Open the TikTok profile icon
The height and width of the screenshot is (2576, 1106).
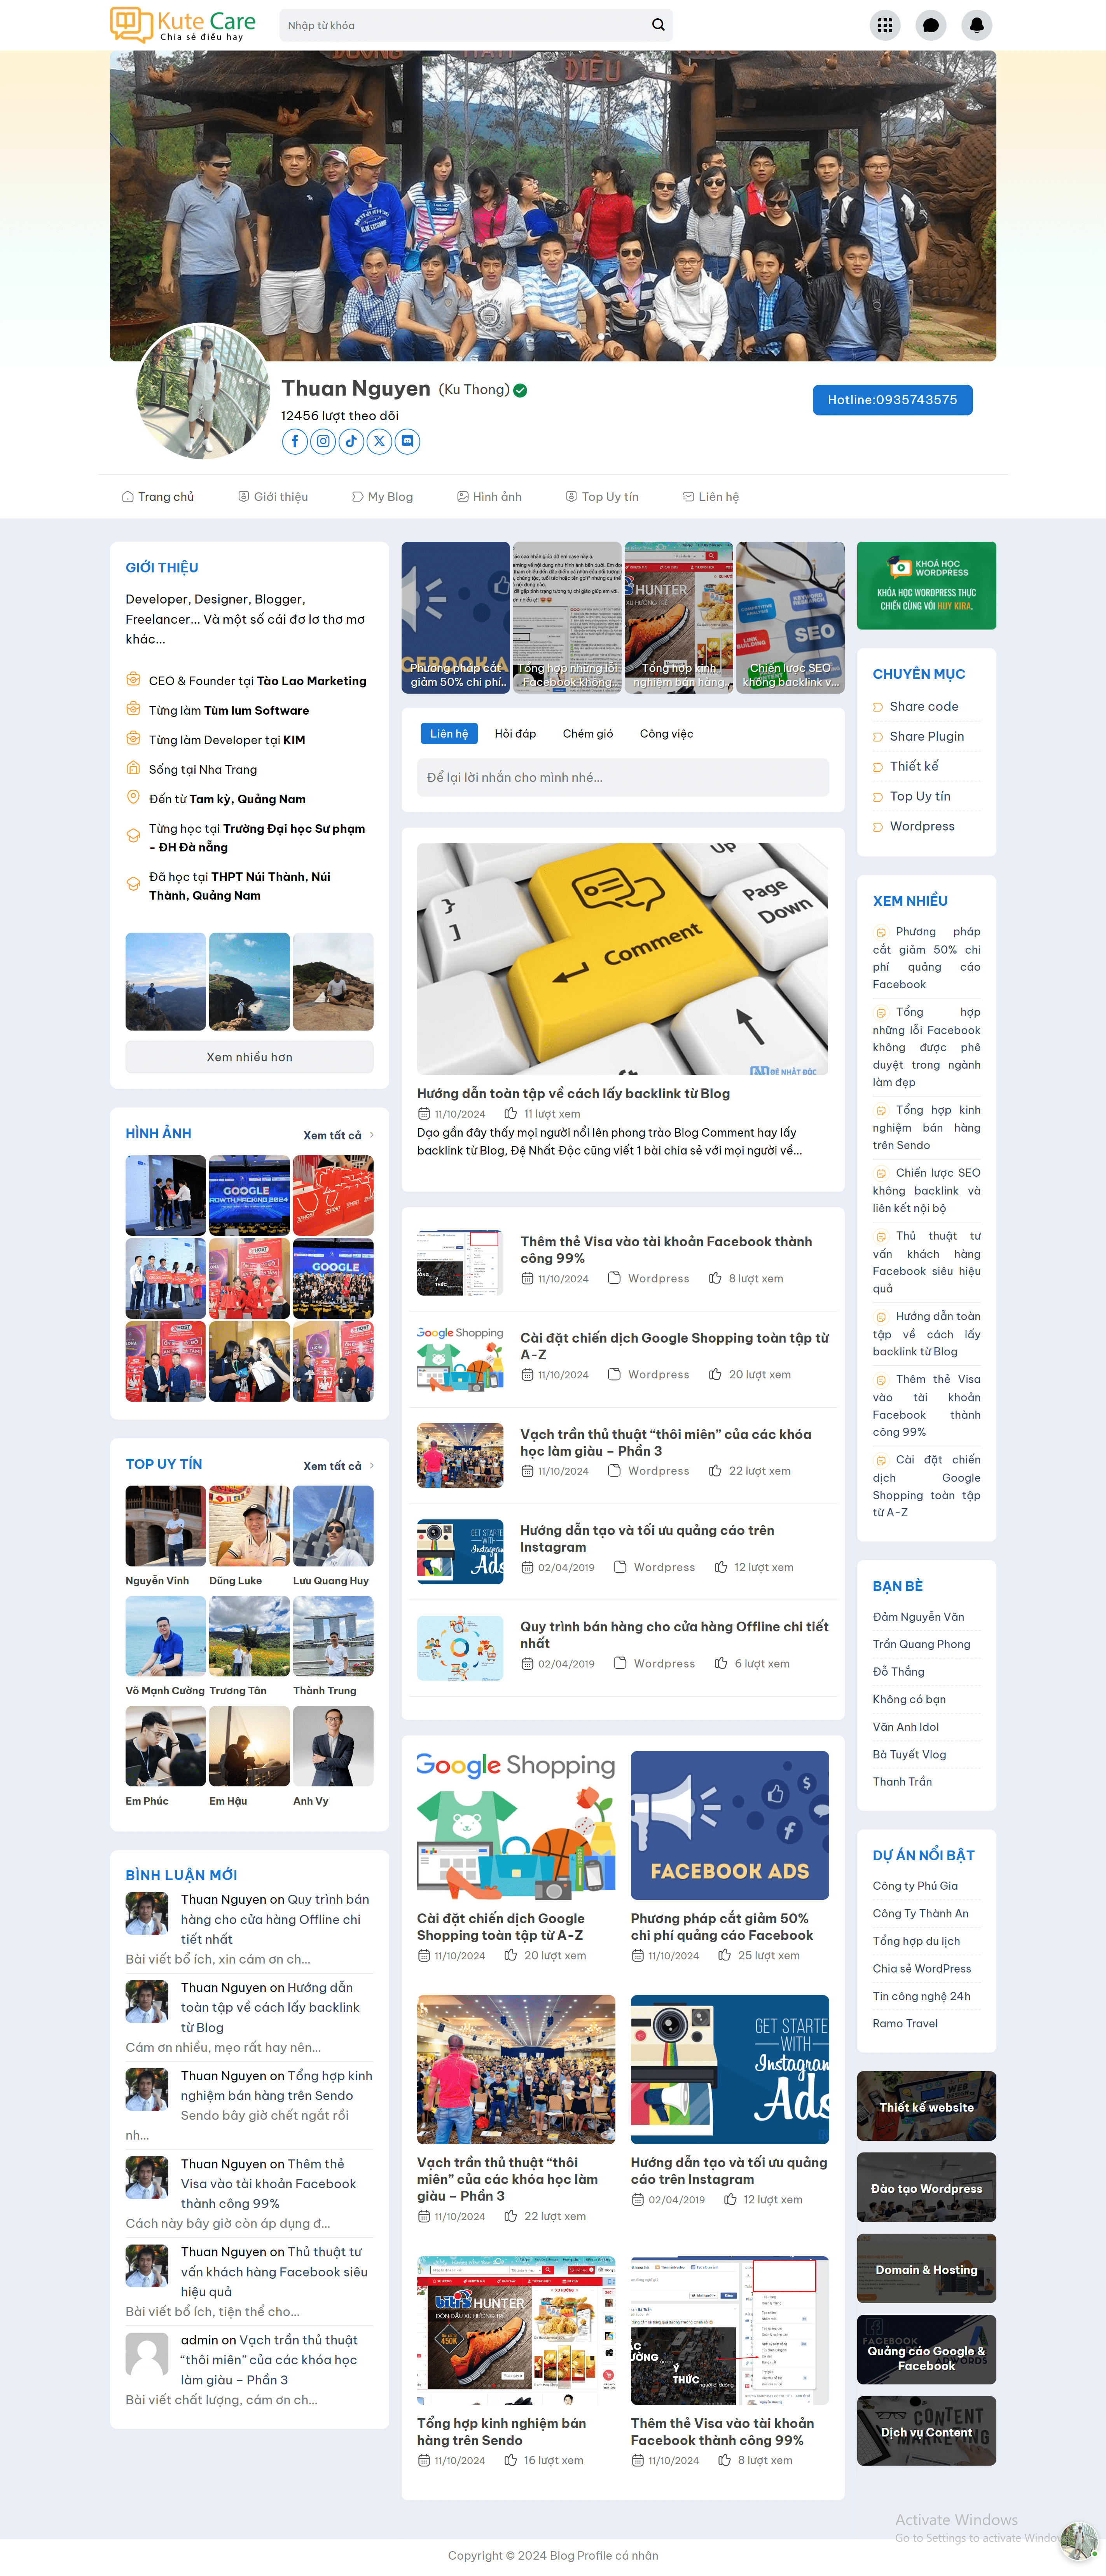click(x=351, y=441)
